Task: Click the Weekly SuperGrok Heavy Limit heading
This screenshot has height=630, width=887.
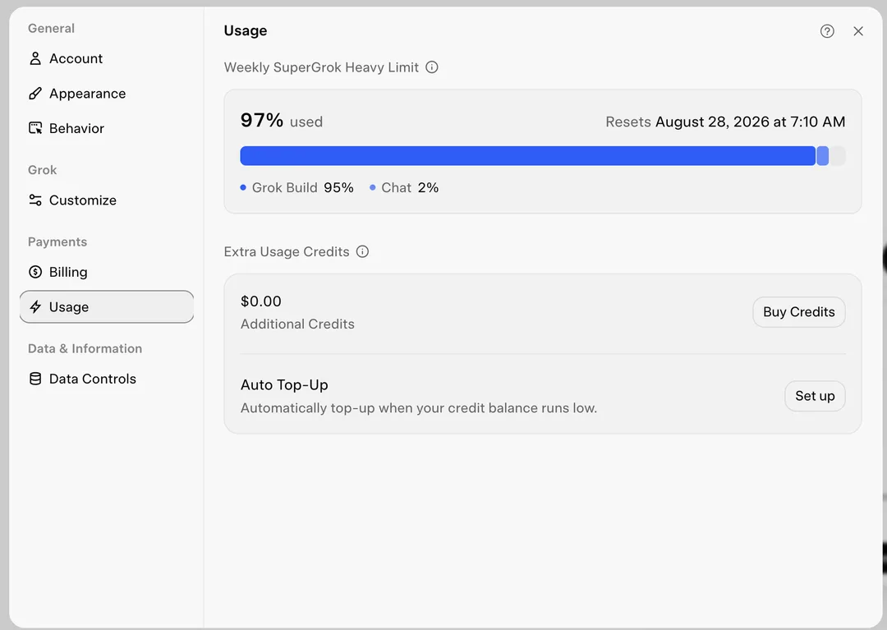Action: coord(321,67)
